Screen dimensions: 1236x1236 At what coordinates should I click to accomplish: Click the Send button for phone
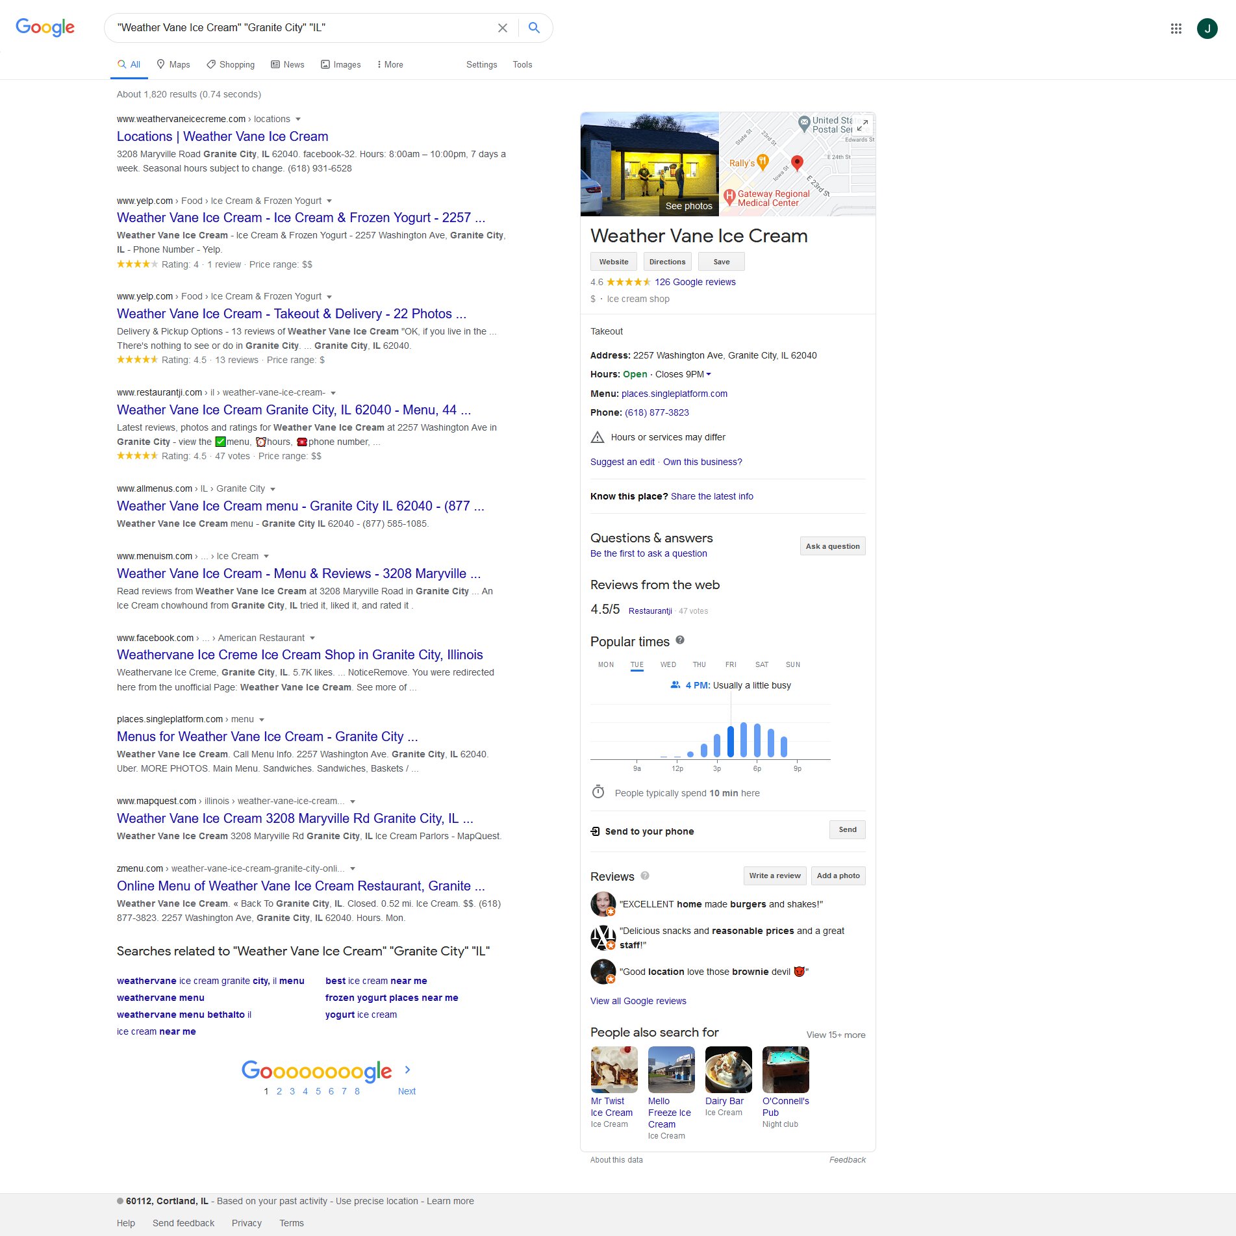pyautogui.click(x=847, y=829)
